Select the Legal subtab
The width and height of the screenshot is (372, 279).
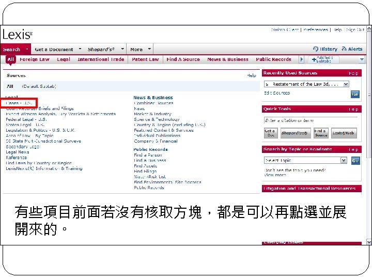(x=64, y=59)
